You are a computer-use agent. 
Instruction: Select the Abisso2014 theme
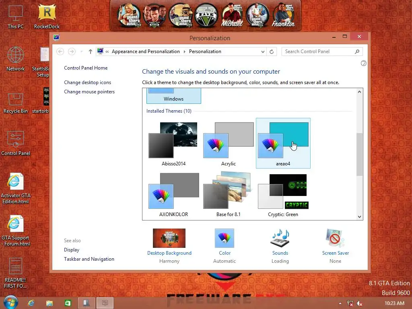[x=174, y=144]
